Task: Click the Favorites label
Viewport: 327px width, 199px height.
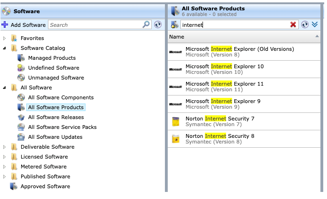Action: [32, 38]
